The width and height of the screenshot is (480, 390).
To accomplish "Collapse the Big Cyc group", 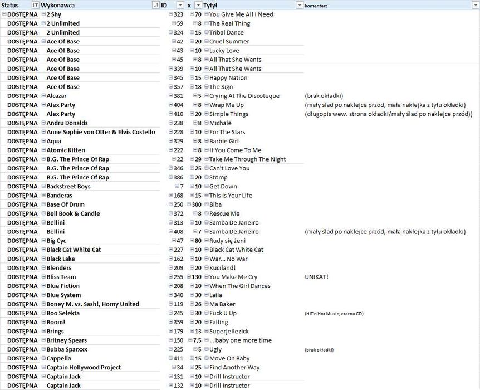I will click(43, 241).
